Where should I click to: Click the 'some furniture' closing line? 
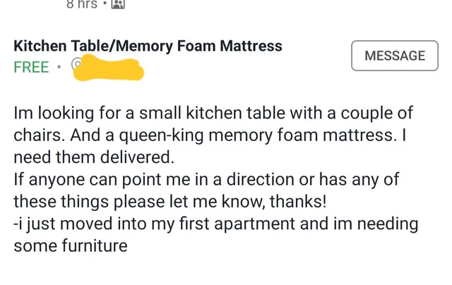coord(71,246)
